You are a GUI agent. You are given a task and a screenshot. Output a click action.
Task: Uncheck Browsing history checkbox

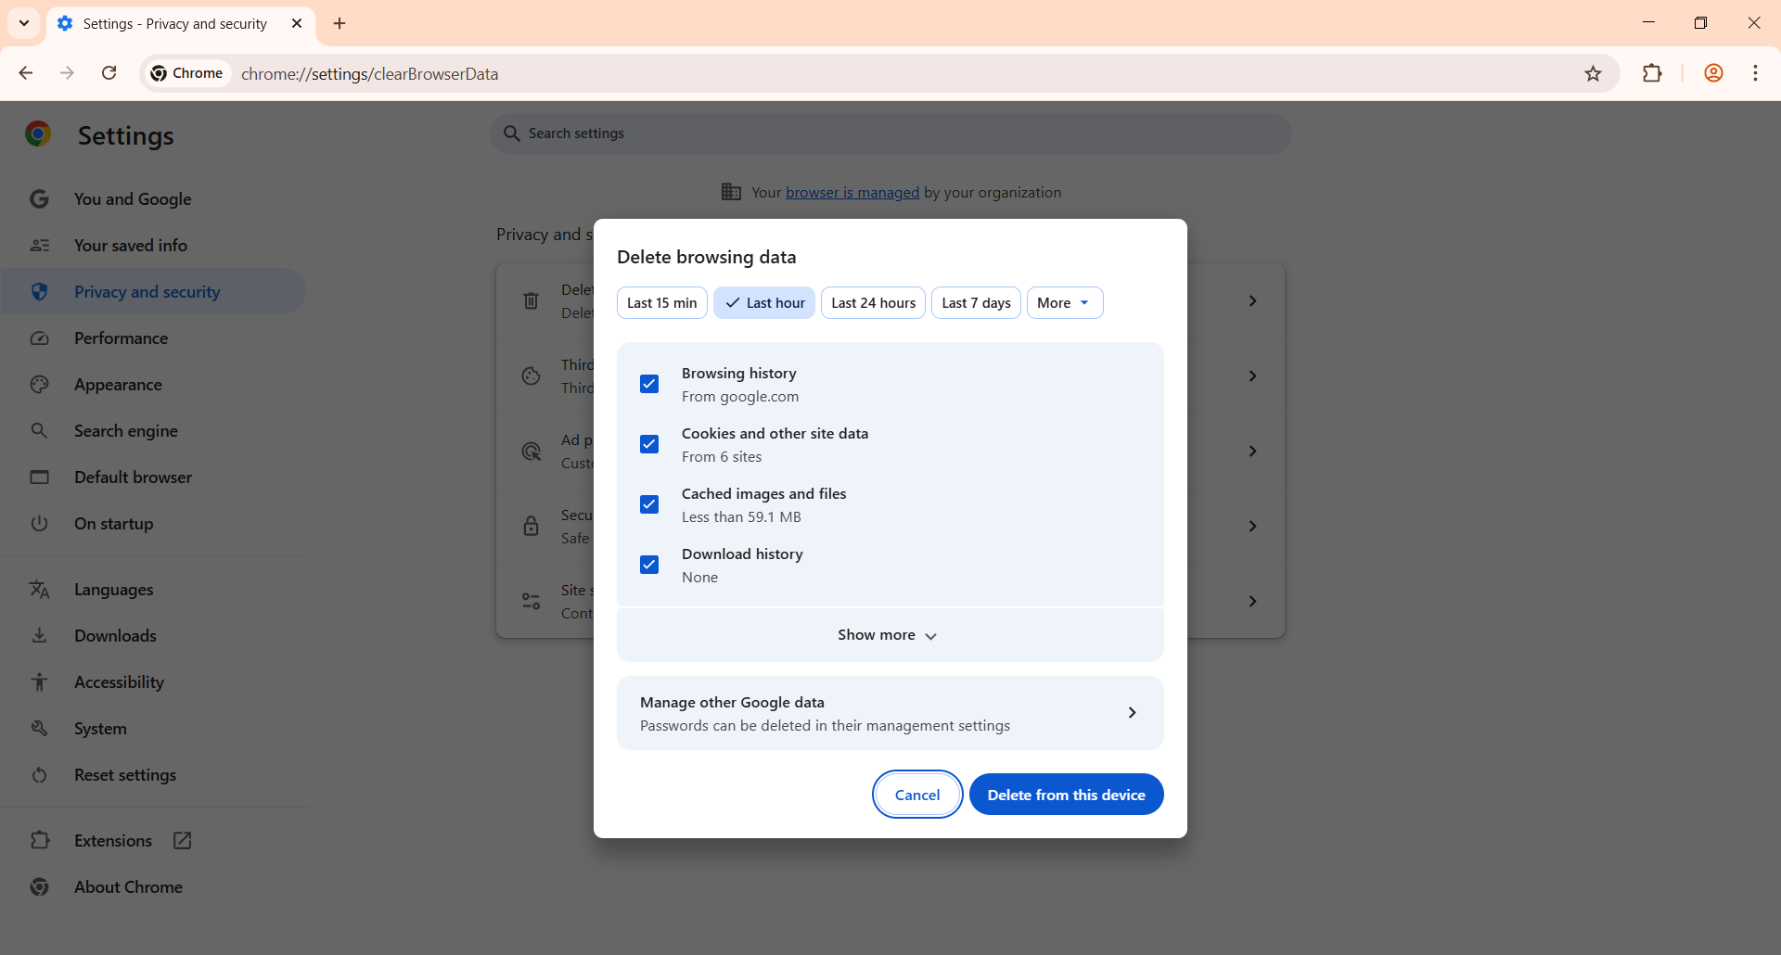[649, 384]
